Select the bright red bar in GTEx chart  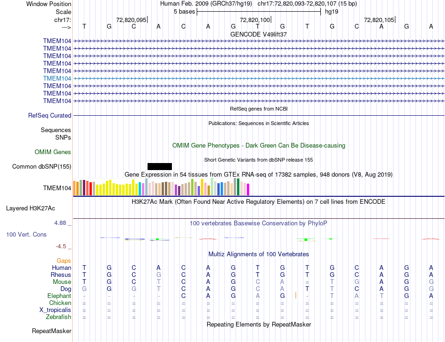(90, 189)
